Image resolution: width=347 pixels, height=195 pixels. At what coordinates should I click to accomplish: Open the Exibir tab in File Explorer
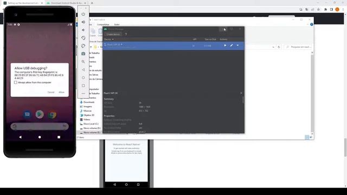point(117,24)
